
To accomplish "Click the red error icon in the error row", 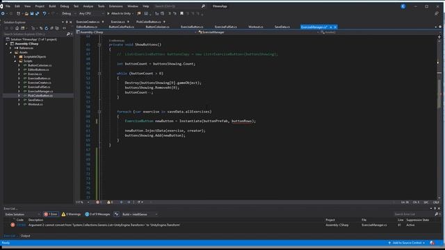I will (13, 225).
